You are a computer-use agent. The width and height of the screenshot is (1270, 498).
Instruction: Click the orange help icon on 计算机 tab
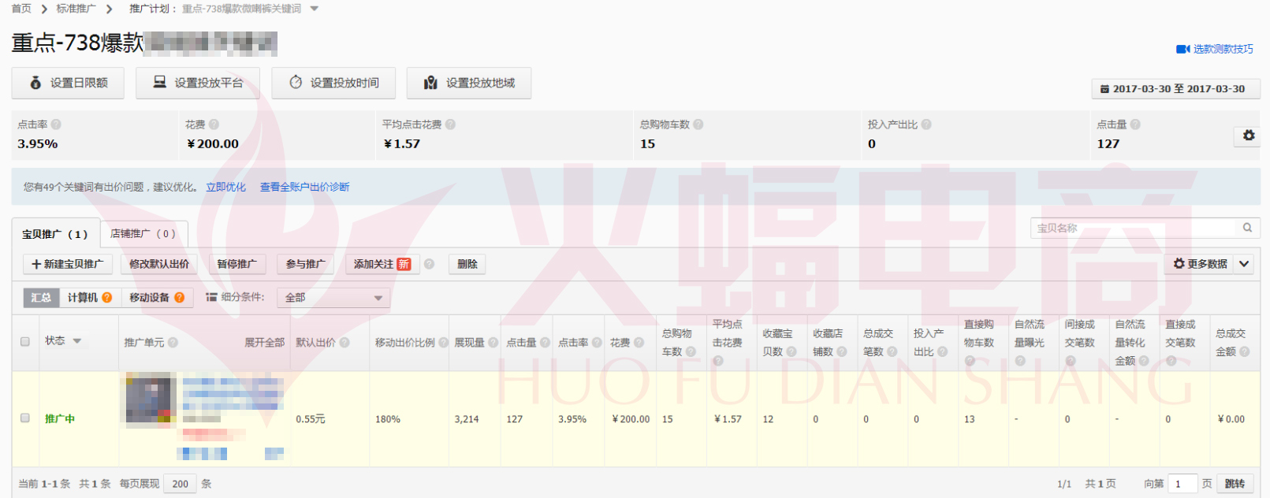click(x=106, y=297)
